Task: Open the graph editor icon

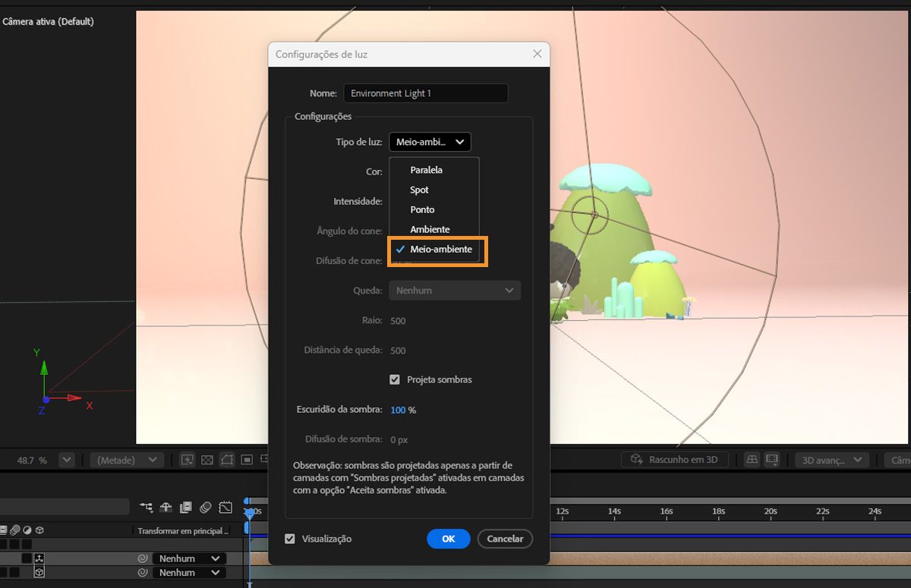Action: pos(225,508)
